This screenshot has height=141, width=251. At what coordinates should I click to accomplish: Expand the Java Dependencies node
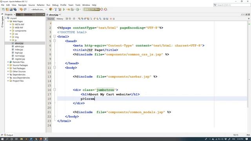pos(8,78)
